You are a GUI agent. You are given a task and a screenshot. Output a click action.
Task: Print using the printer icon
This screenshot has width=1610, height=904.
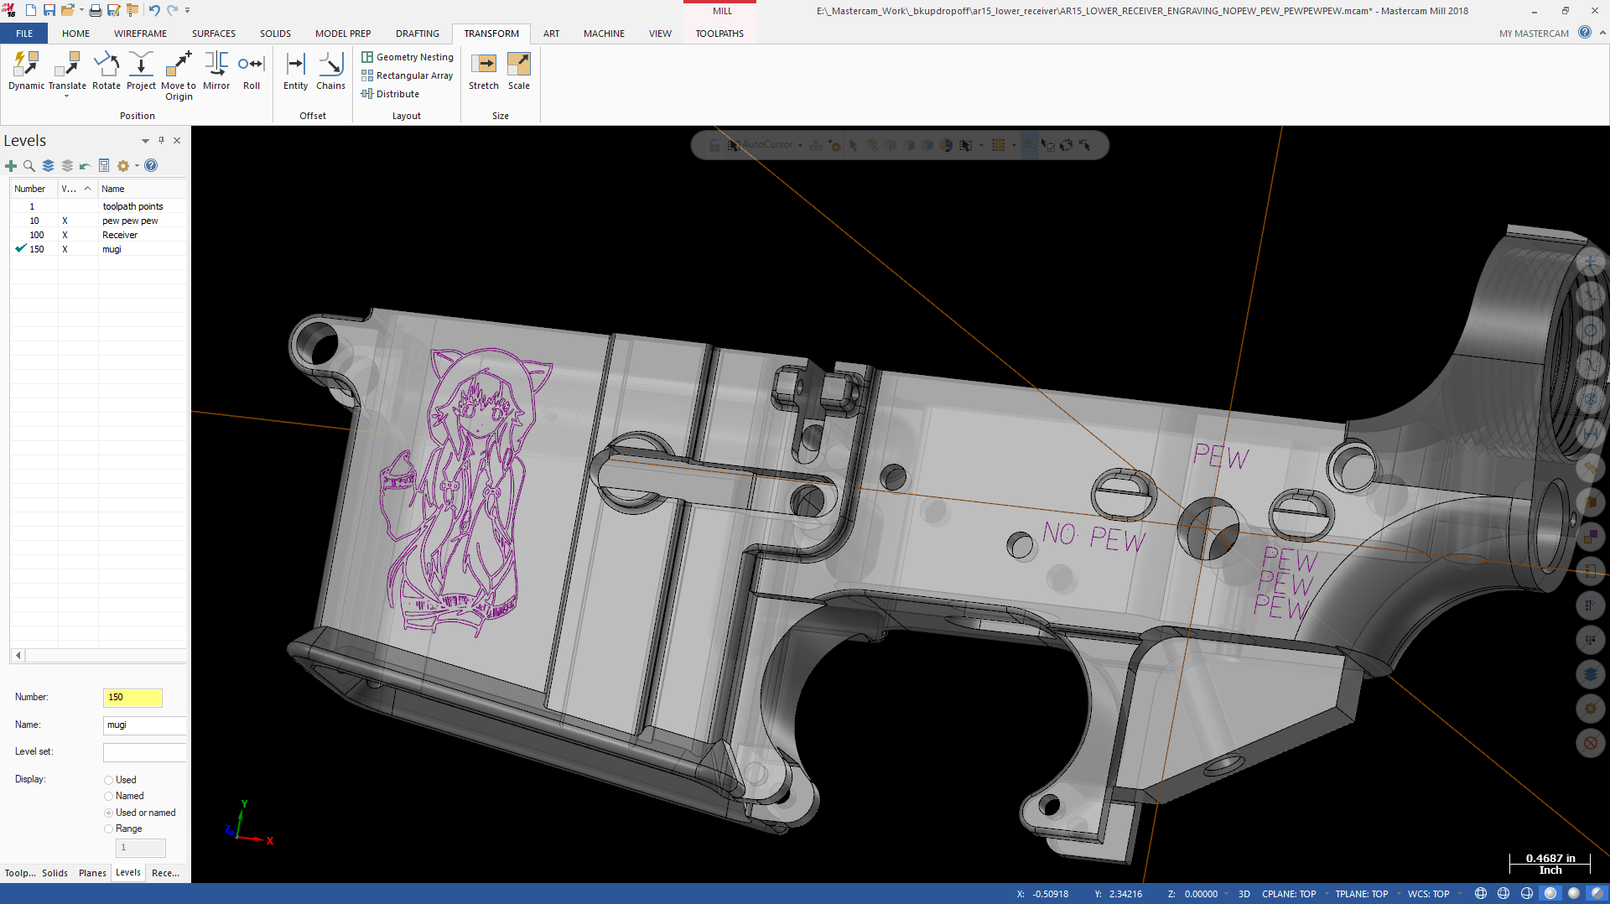[95, 10]
